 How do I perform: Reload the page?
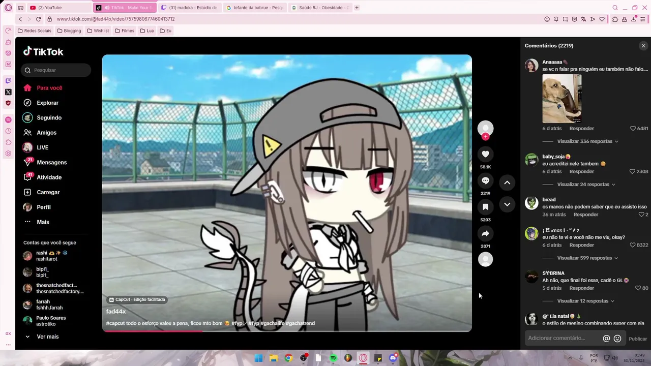tap(38, 19)
